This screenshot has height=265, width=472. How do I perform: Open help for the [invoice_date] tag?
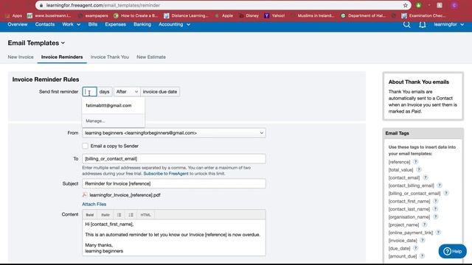[x=423, y=240]
